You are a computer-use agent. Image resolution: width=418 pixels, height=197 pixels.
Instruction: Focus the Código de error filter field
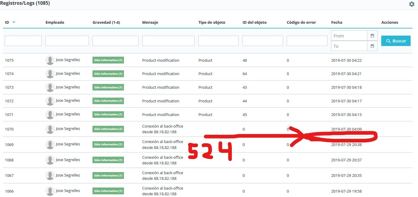307,41
